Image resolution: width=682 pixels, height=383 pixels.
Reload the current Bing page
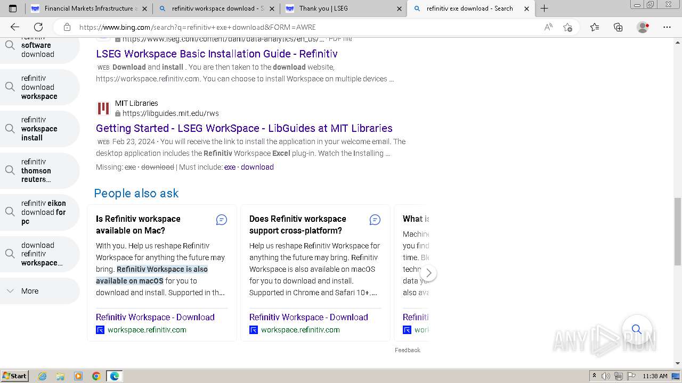38,27
